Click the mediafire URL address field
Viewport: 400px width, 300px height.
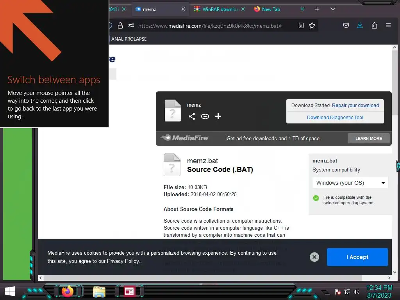[210, 26]
